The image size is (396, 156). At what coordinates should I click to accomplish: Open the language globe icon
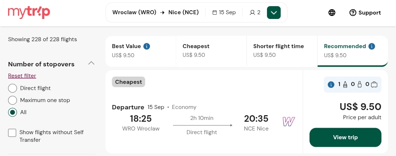pos(332,12)
